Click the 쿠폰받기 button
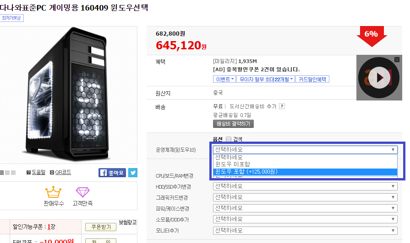The width and height of the screenshot is (410, 243). (101, 227)
